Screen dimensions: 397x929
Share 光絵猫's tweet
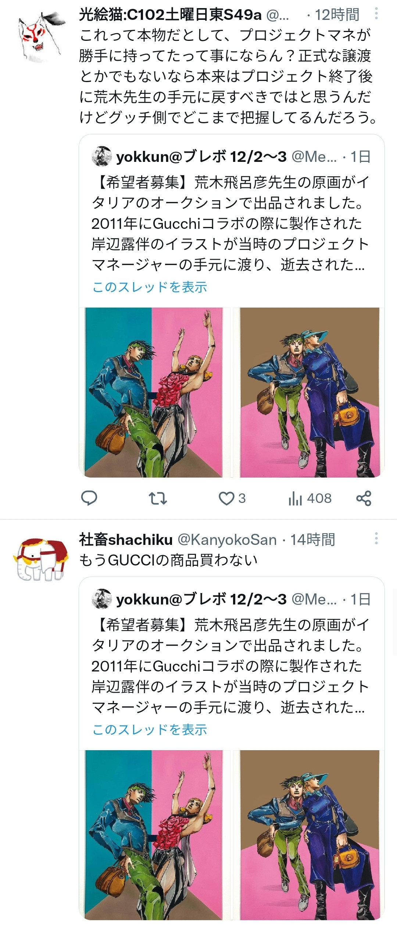click(364, 498)
